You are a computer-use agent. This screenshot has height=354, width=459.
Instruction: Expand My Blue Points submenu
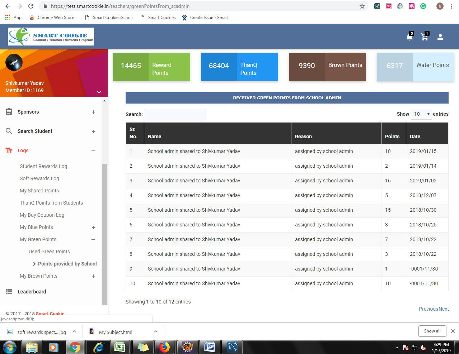[x=93, y=228]
